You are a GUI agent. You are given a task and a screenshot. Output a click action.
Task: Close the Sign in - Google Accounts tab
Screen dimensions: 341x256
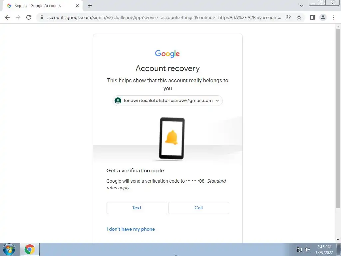click(77, 6)
